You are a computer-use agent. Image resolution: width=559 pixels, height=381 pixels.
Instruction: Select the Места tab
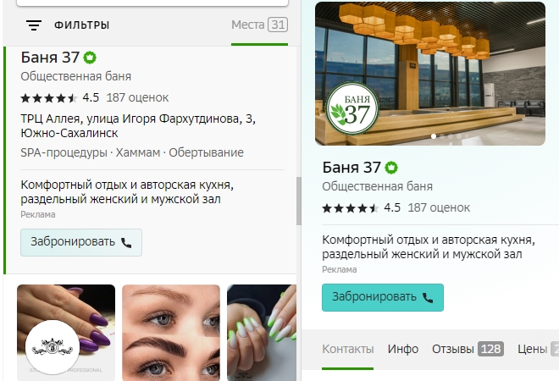click(x=259, y=25)
